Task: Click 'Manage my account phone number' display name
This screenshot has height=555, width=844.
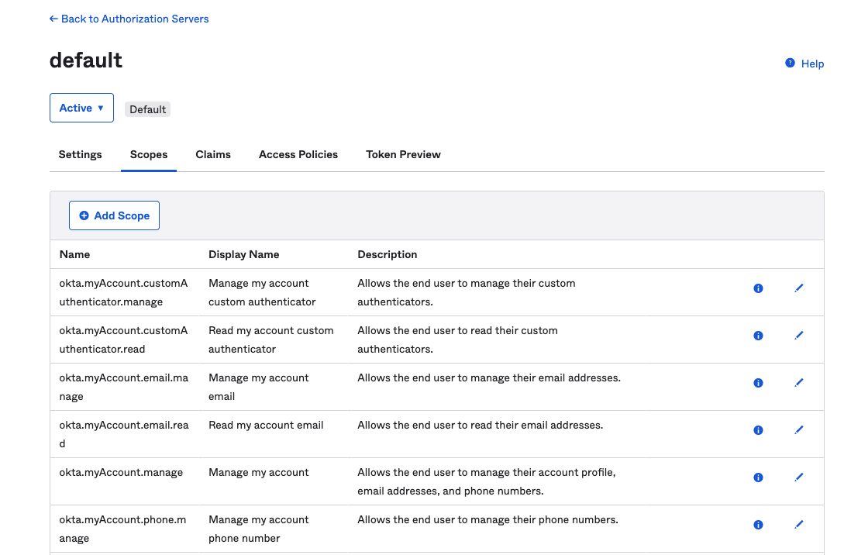Action: tap(258, 529)
